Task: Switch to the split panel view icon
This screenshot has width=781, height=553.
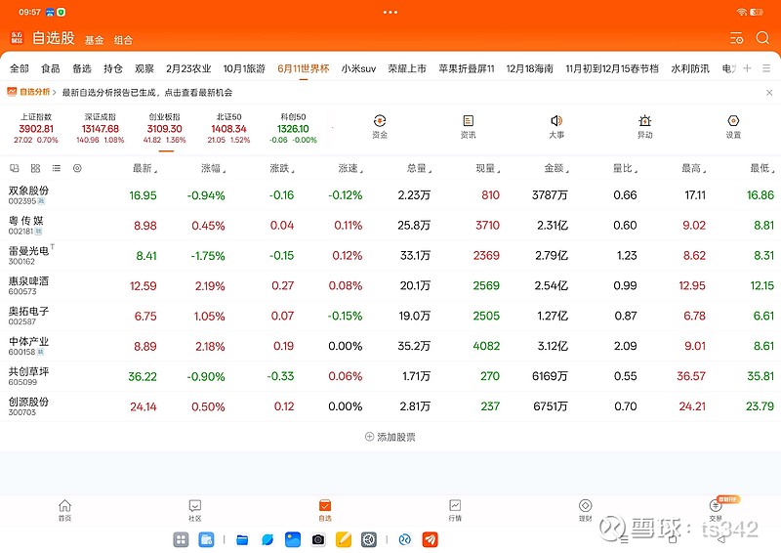Action: click(15, 169)
